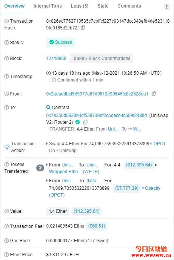Viewport: 174px width, 260px height.
Task: Click the help icon next to Ether Price
Action: (x=6, y=254)
